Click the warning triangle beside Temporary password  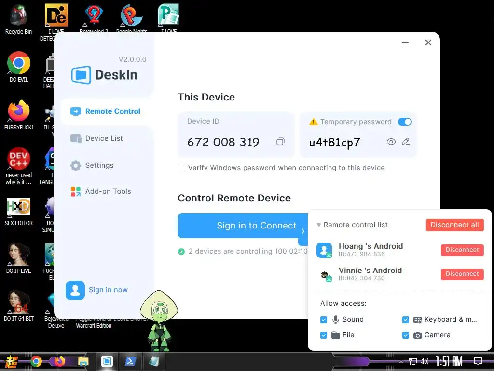[314, 122]
